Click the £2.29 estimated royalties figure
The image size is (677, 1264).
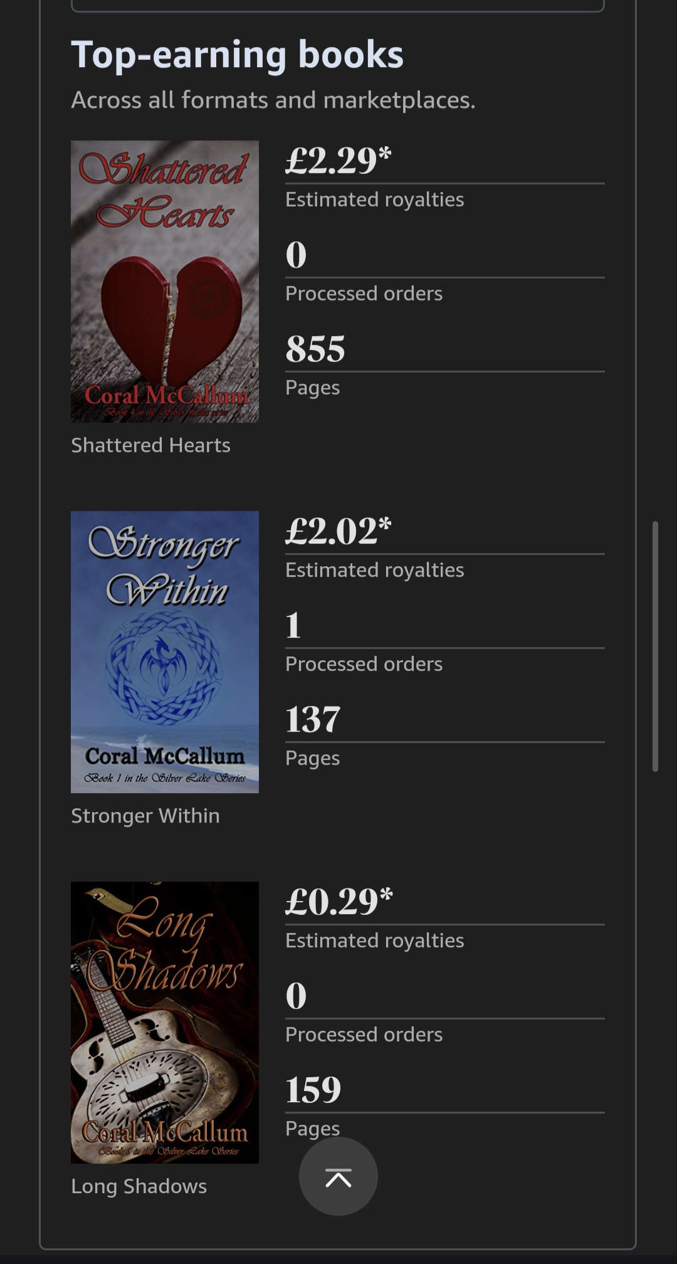[338, 161]
